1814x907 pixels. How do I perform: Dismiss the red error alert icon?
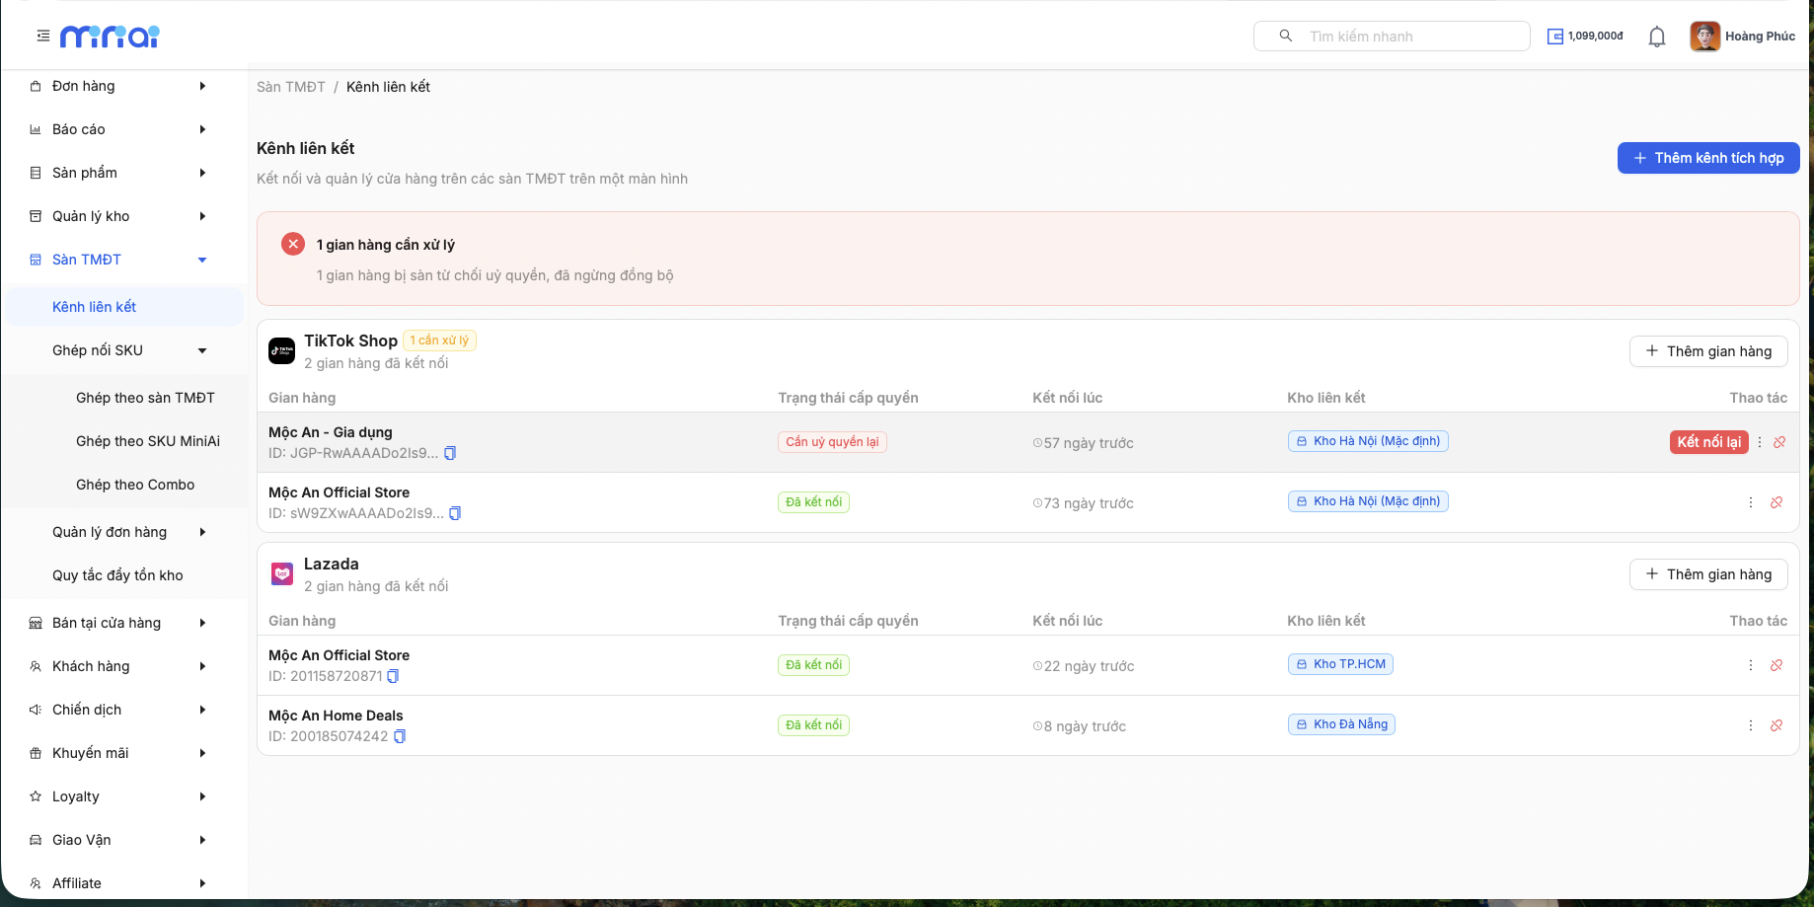[293, 244]
